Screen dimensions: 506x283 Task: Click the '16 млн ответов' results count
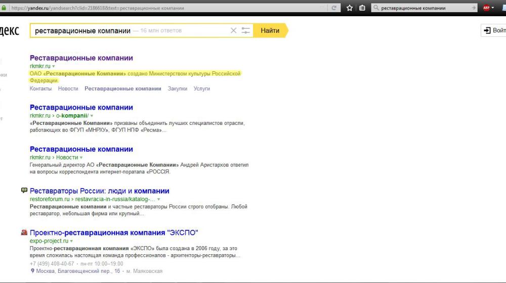tap(161, 31)
